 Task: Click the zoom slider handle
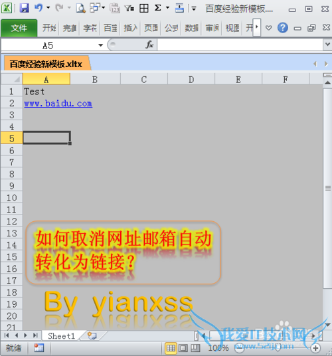(x=278, y=348)
